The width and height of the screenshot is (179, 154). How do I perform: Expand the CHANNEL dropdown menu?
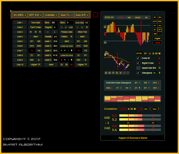[x=51, y=15]
